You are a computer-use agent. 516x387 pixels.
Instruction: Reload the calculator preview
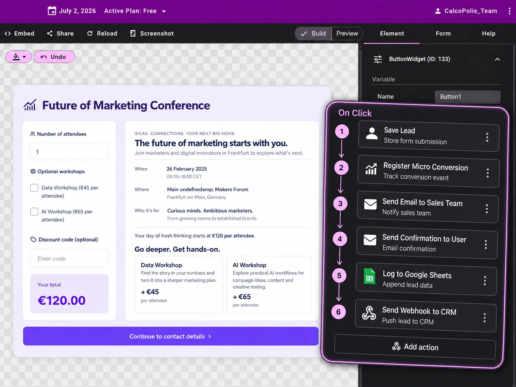pos(102,33)
